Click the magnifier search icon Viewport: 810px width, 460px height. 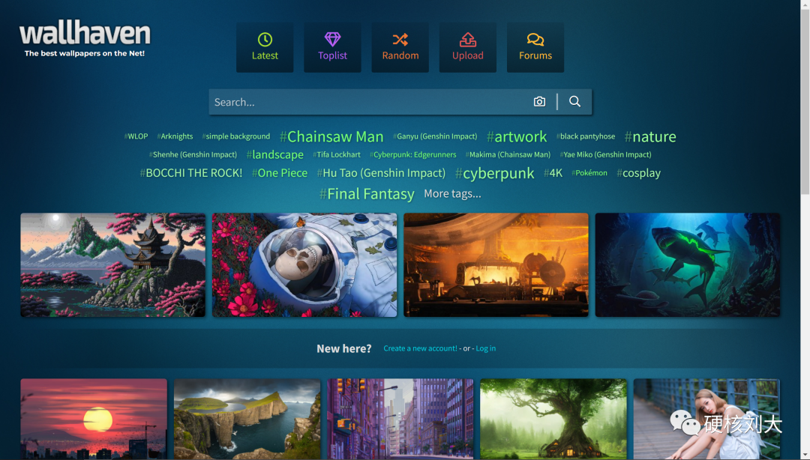tap(574, 102)
